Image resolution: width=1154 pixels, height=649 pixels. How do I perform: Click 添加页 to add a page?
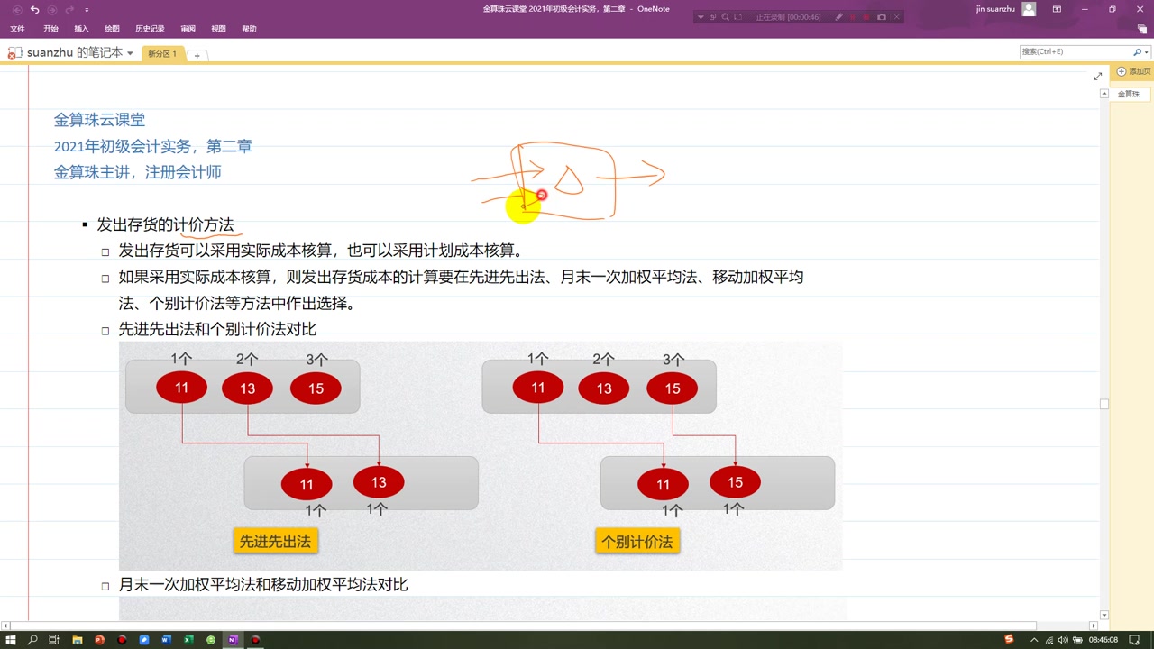(x=1134, y=71)
